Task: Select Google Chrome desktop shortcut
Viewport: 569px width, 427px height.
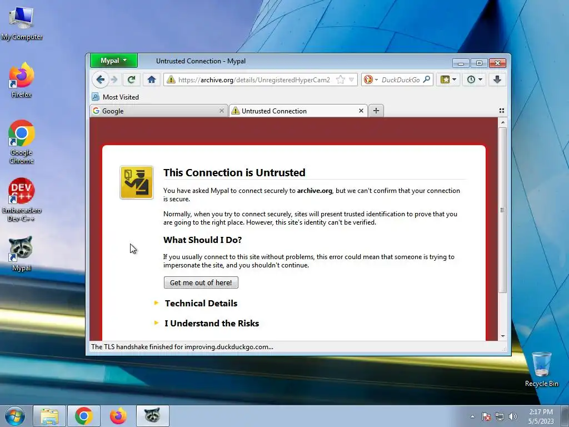Action: 22,142
